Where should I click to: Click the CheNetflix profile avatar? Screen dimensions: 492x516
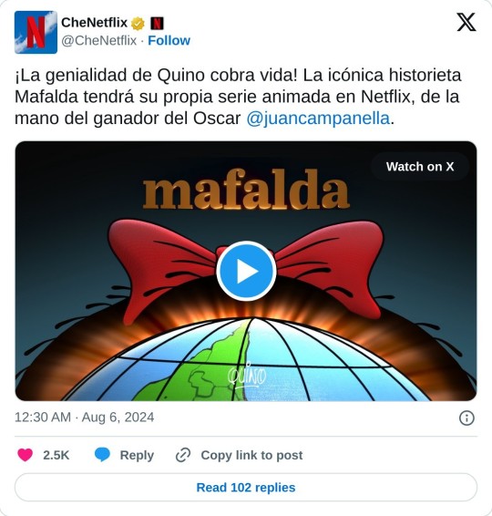36,32
